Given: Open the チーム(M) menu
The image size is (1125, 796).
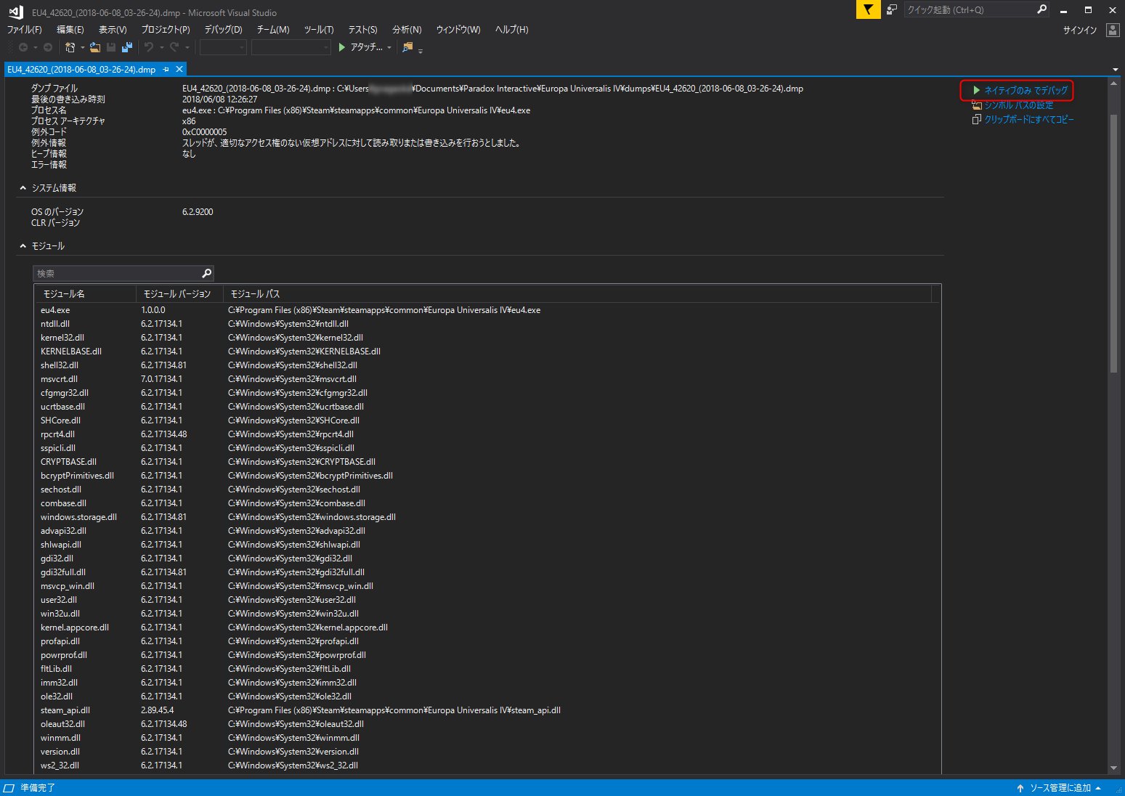Looking at the screenshot, I should pos(273,30).
